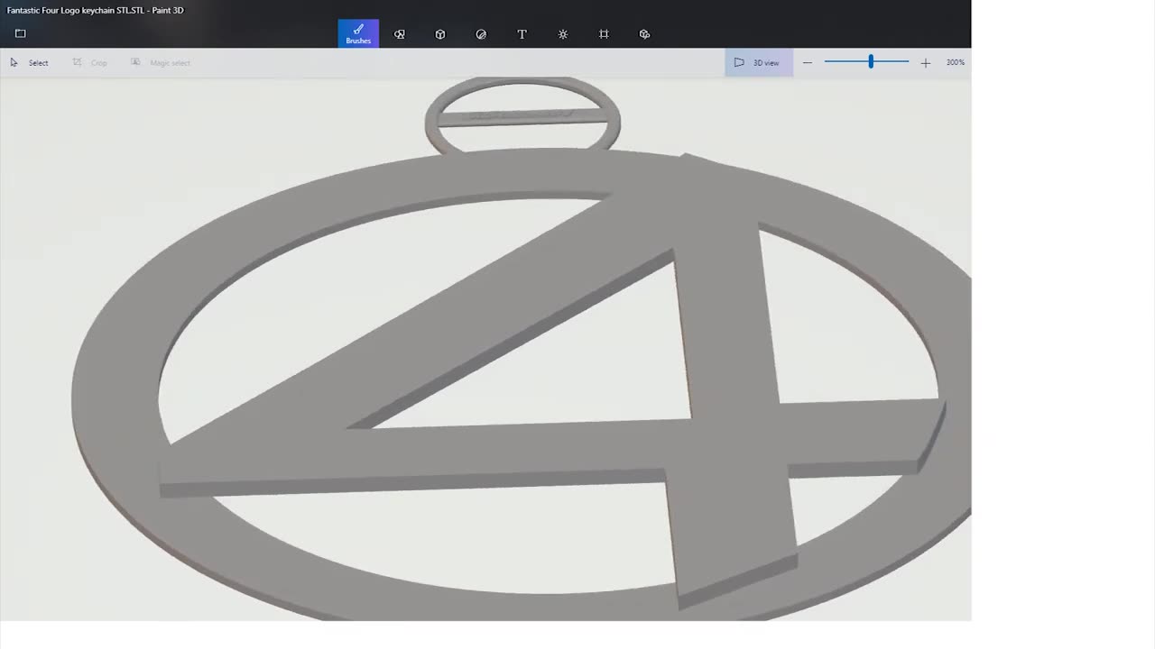
Task: Open the Canvas tool
Action: point(604,34)
